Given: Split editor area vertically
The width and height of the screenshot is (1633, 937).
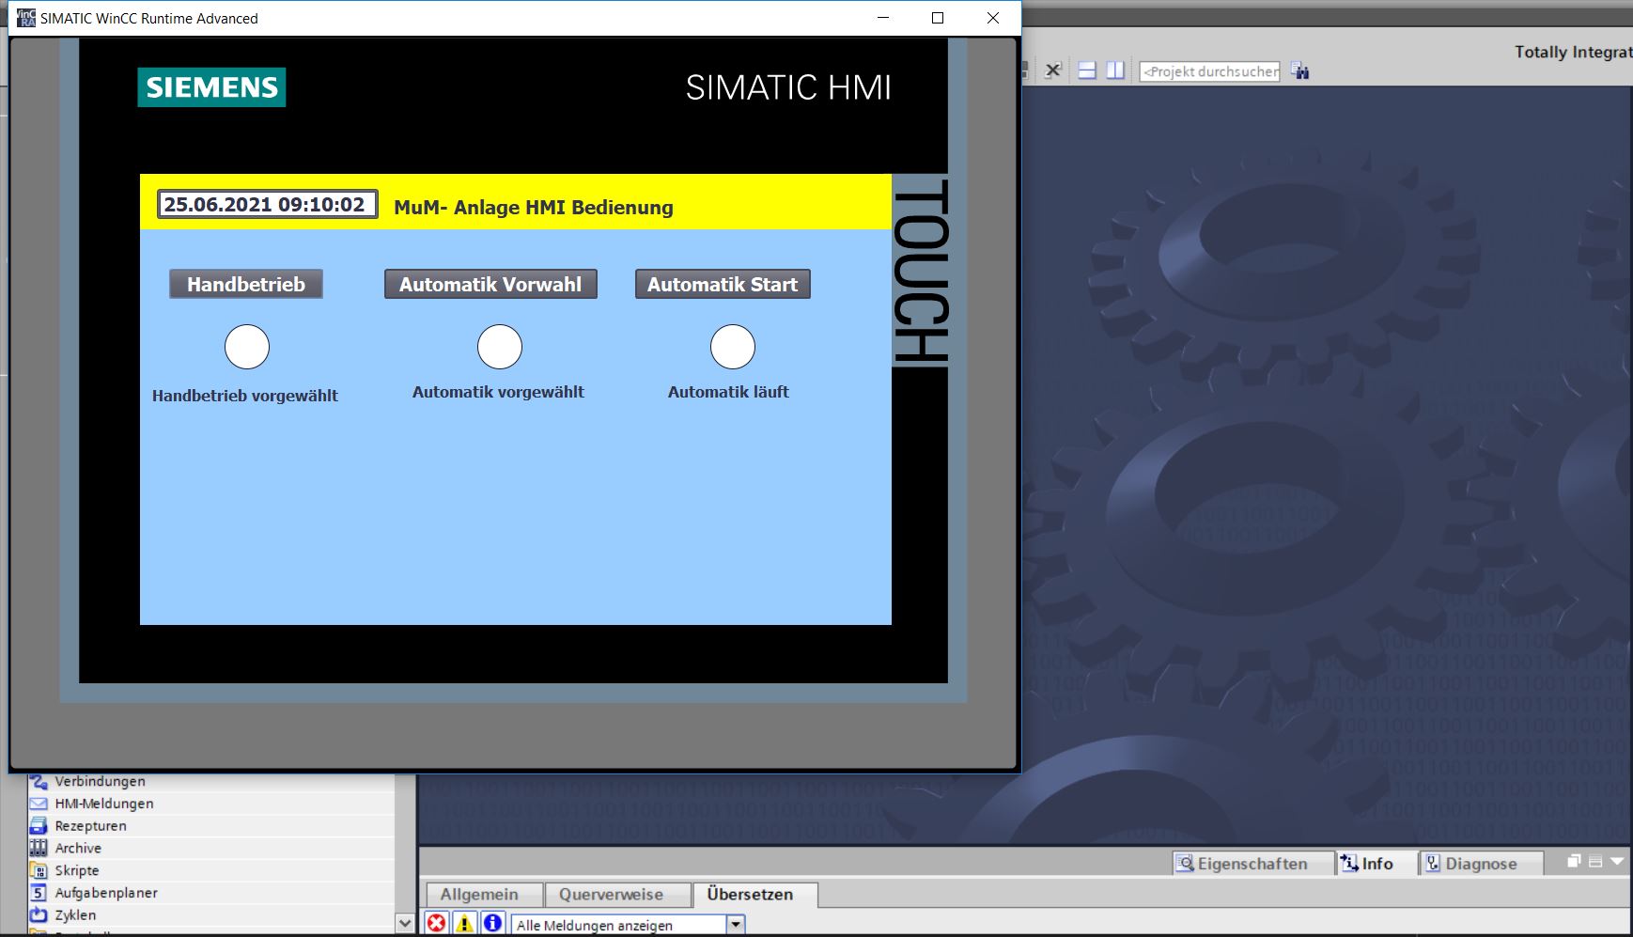Looking at the screenshot, I should coord(1115,71).
